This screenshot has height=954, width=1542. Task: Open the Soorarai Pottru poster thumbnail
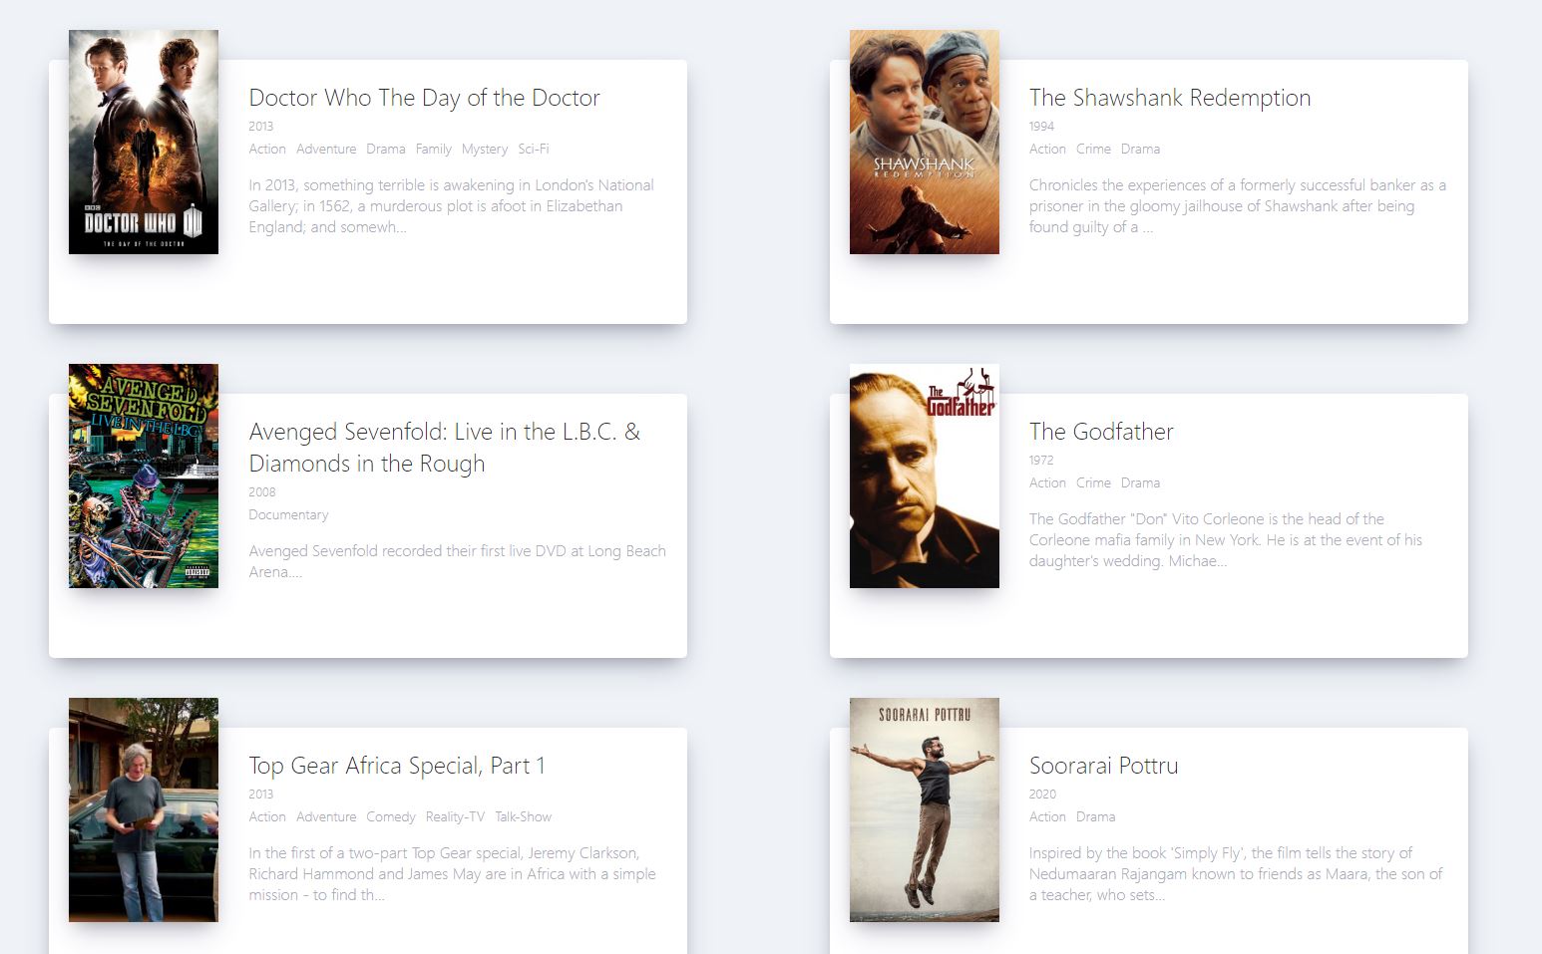[925, 809]
